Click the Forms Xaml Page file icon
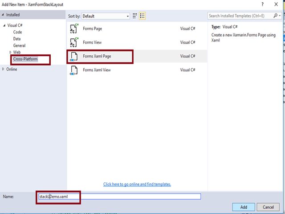Viewport: 285px width, 214px height. [x=73, y=57]
